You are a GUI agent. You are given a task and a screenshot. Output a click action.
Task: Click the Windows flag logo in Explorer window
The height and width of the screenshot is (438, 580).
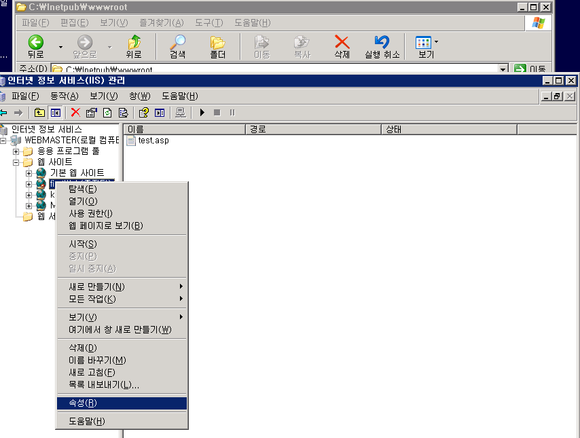point(538,23)
